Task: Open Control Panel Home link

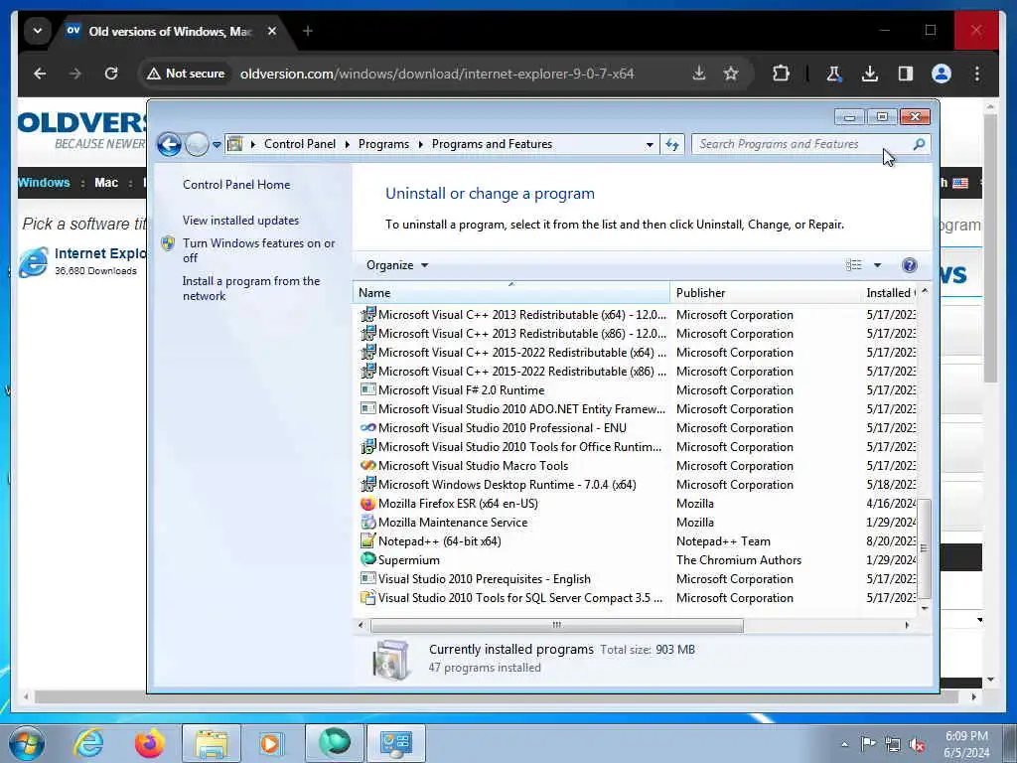Action: 236,184
